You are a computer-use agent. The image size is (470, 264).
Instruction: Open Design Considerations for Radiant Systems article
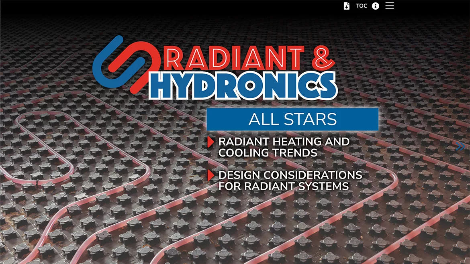pos(290,175)
